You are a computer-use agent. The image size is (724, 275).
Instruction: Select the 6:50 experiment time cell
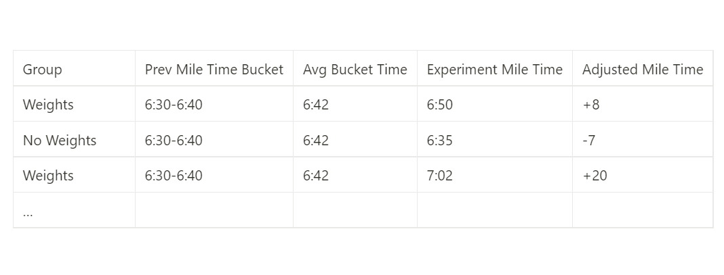[440, 105]
